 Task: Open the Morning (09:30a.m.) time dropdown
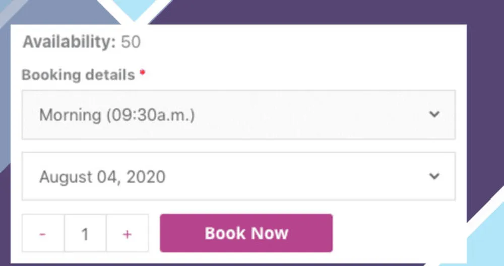[238, 115]
